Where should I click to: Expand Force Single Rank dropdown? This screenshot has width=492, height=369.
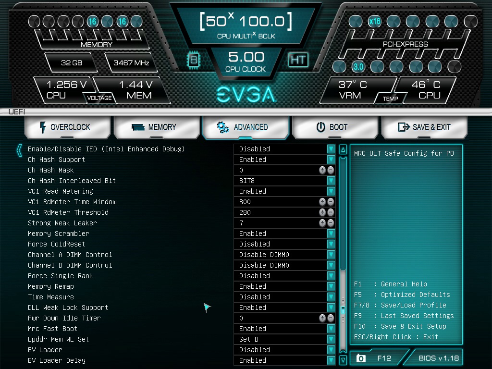pos(331,276)
